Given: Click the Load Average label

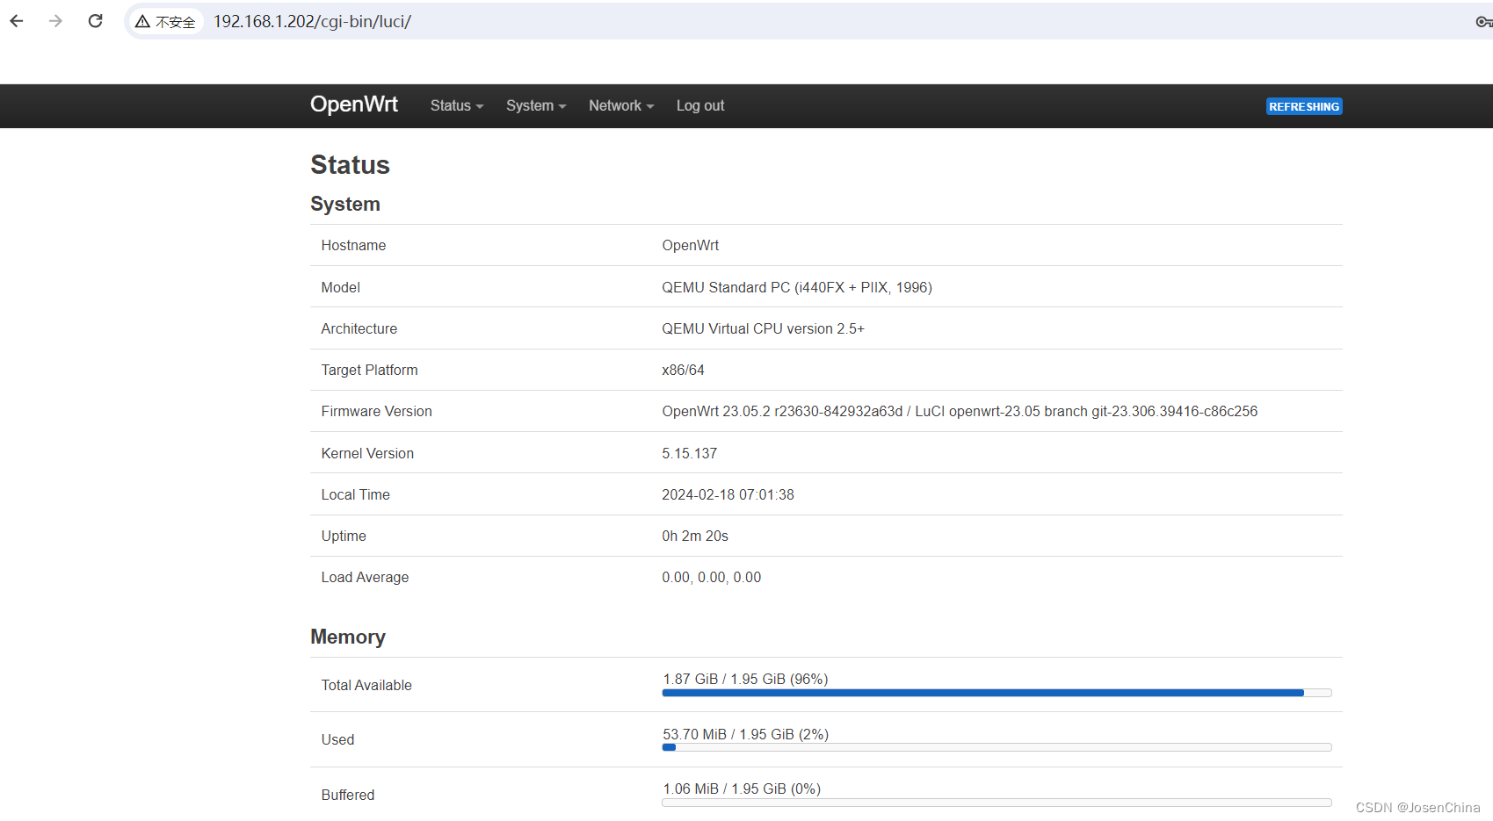Looking at the screenshot, I should coord(365,577).
